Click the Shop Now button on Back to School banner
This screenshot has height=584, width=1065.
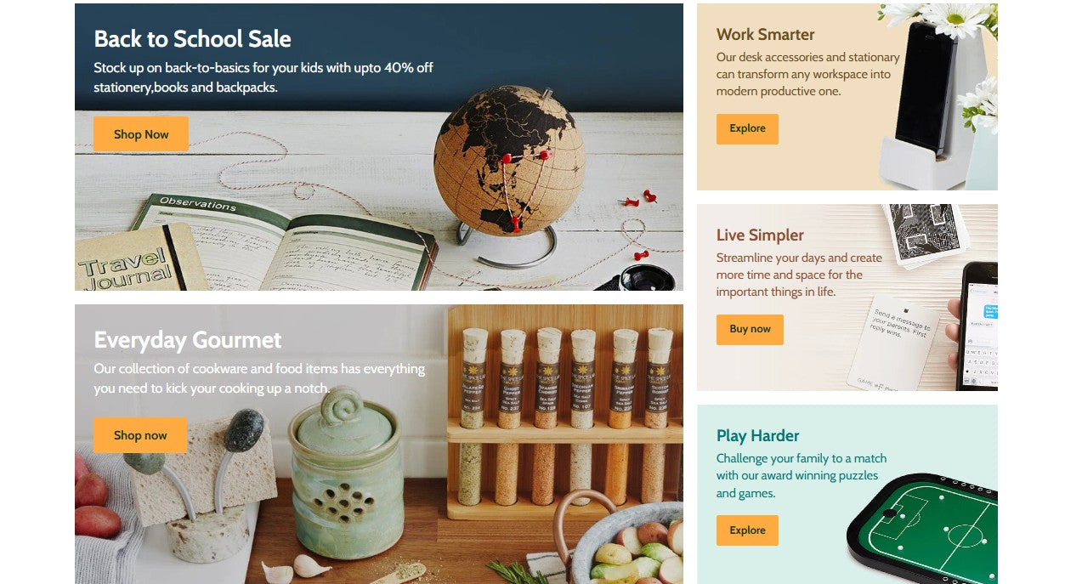click(141, 134)
